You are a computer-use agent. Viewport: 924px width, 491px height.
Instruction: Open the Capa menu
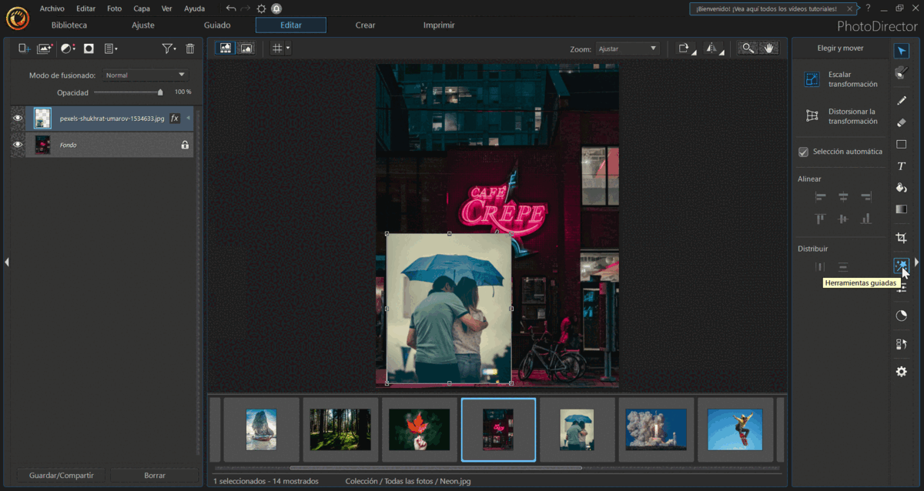[x=142, y=8]
